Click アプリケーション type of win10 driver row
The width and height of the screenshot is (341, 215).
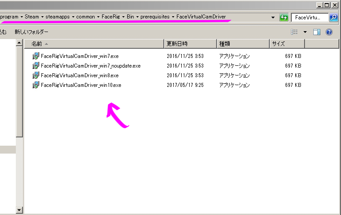click(x=234, y=85)
